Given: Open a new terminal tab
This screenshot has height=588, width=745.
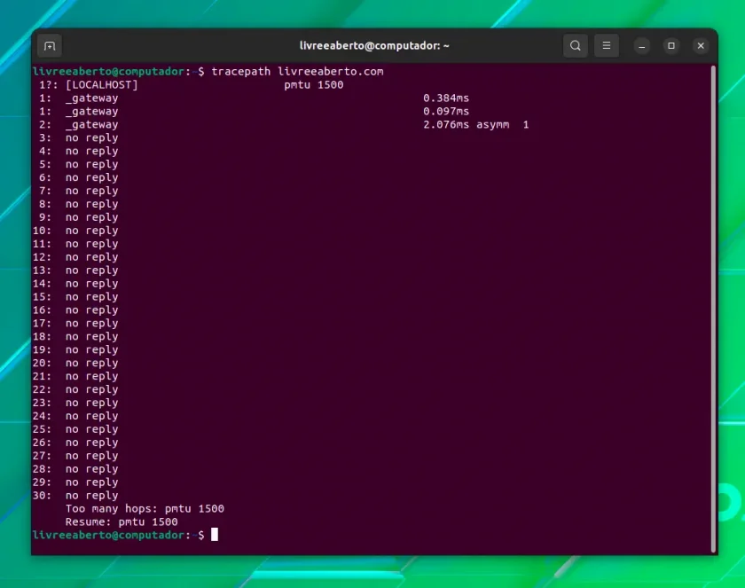Looking at the screenshot, I should tap(50, 46).
